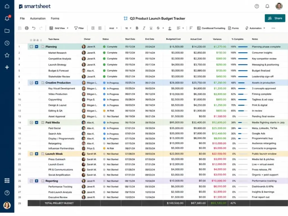Click the Redo arrow in toolbar
The width and height of the screenshot is (288, 216).
click(x=41, y=28)
